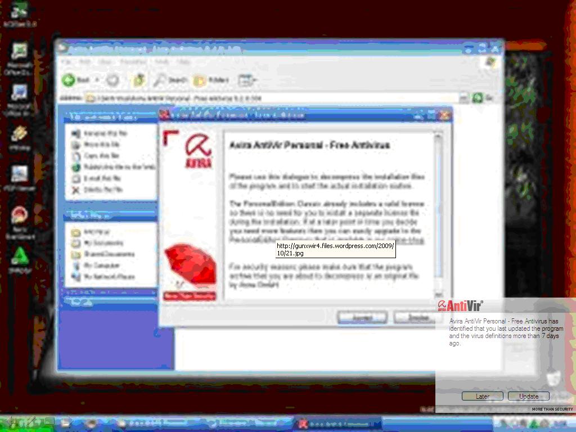The image size is (576, 432).
Task: Click the gray Forward arrow in Explorer toolbar
Action: point(112,80)
